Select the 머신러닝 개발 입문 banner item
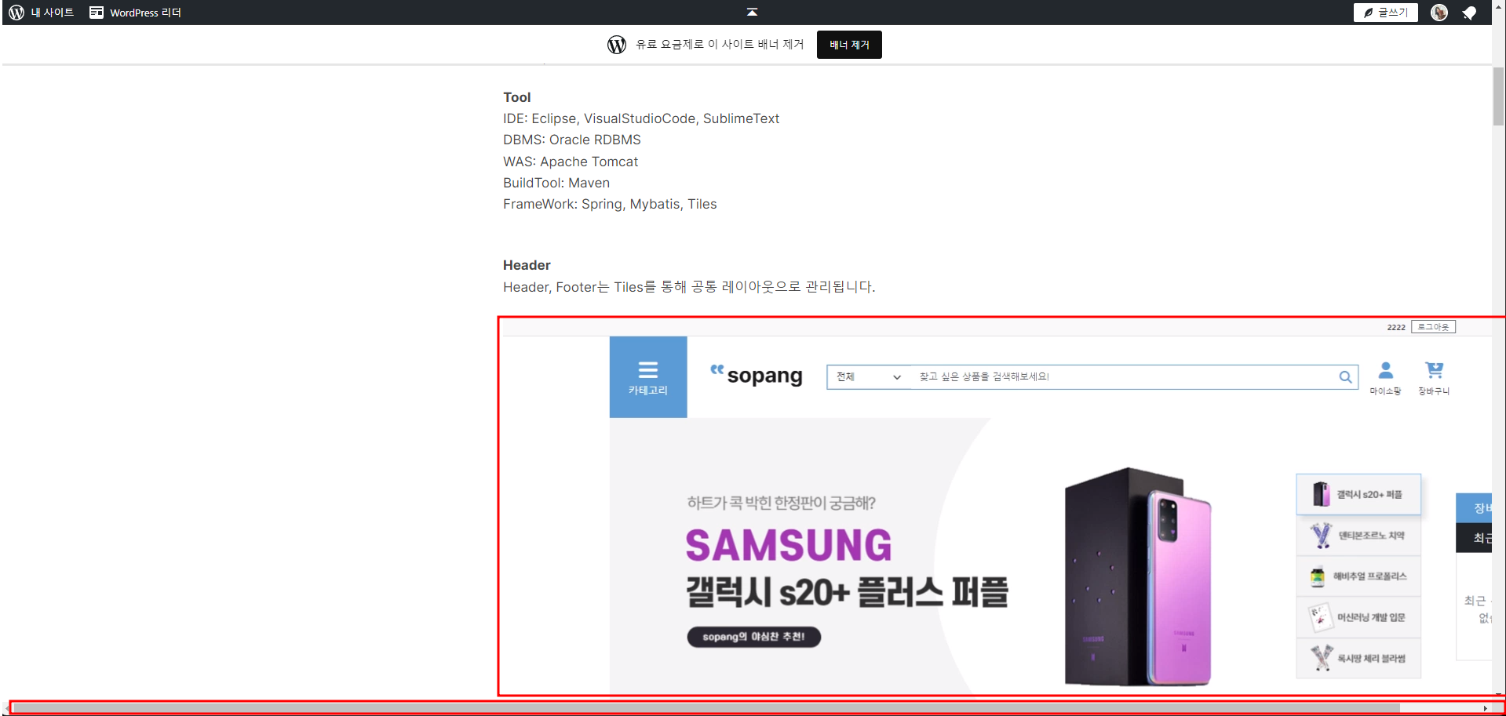 click(x=1358, y=617)
